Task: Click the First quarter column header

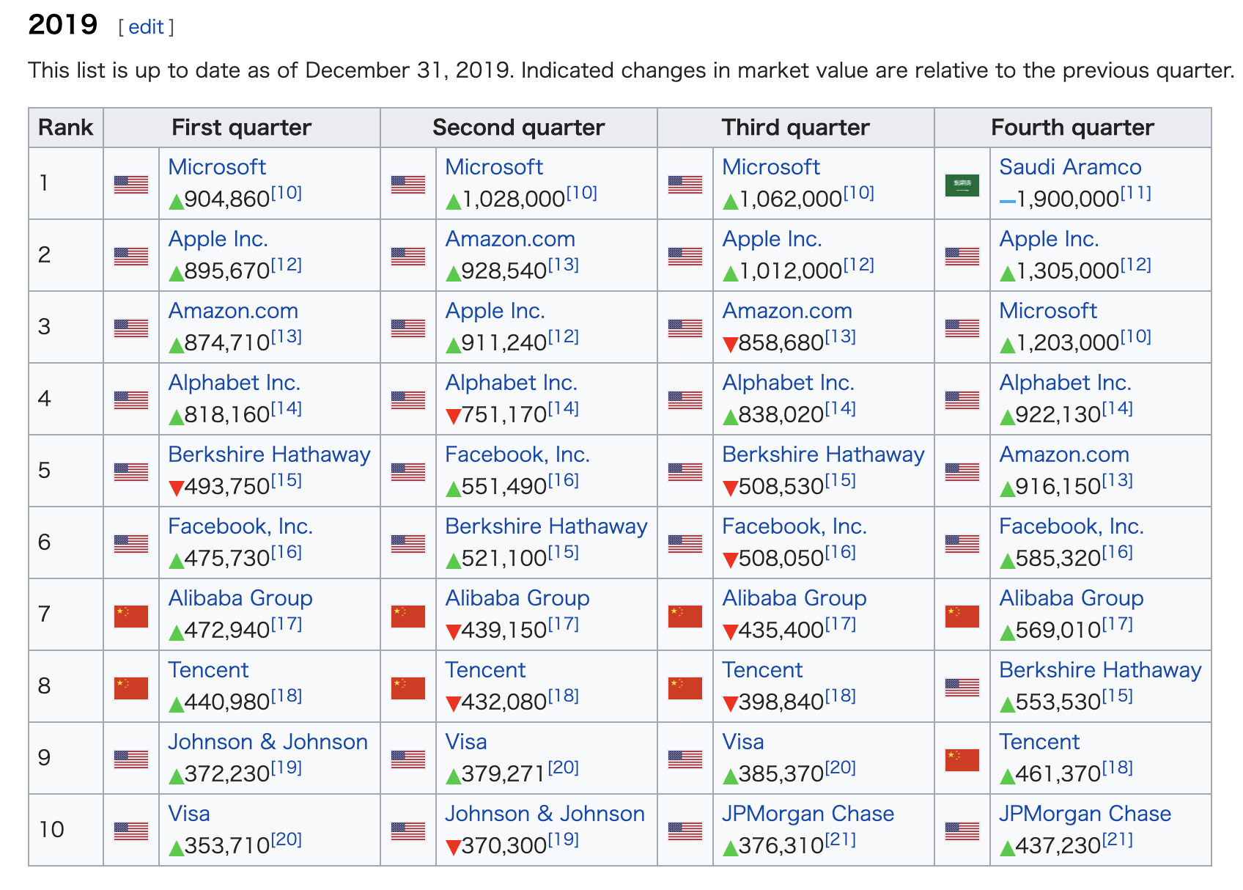Action: (242, 128)
